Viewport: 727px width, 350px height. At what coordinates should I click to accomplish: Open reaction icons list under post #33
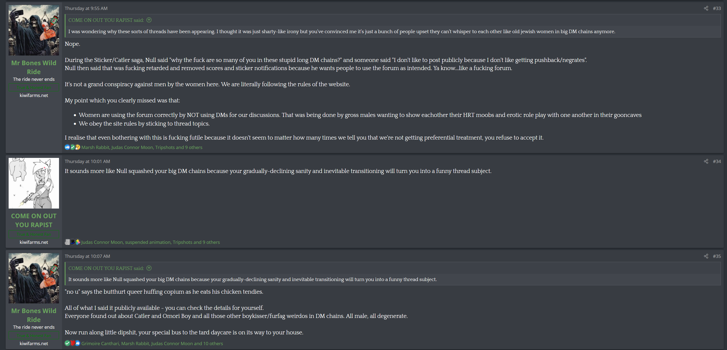[72, 147]
